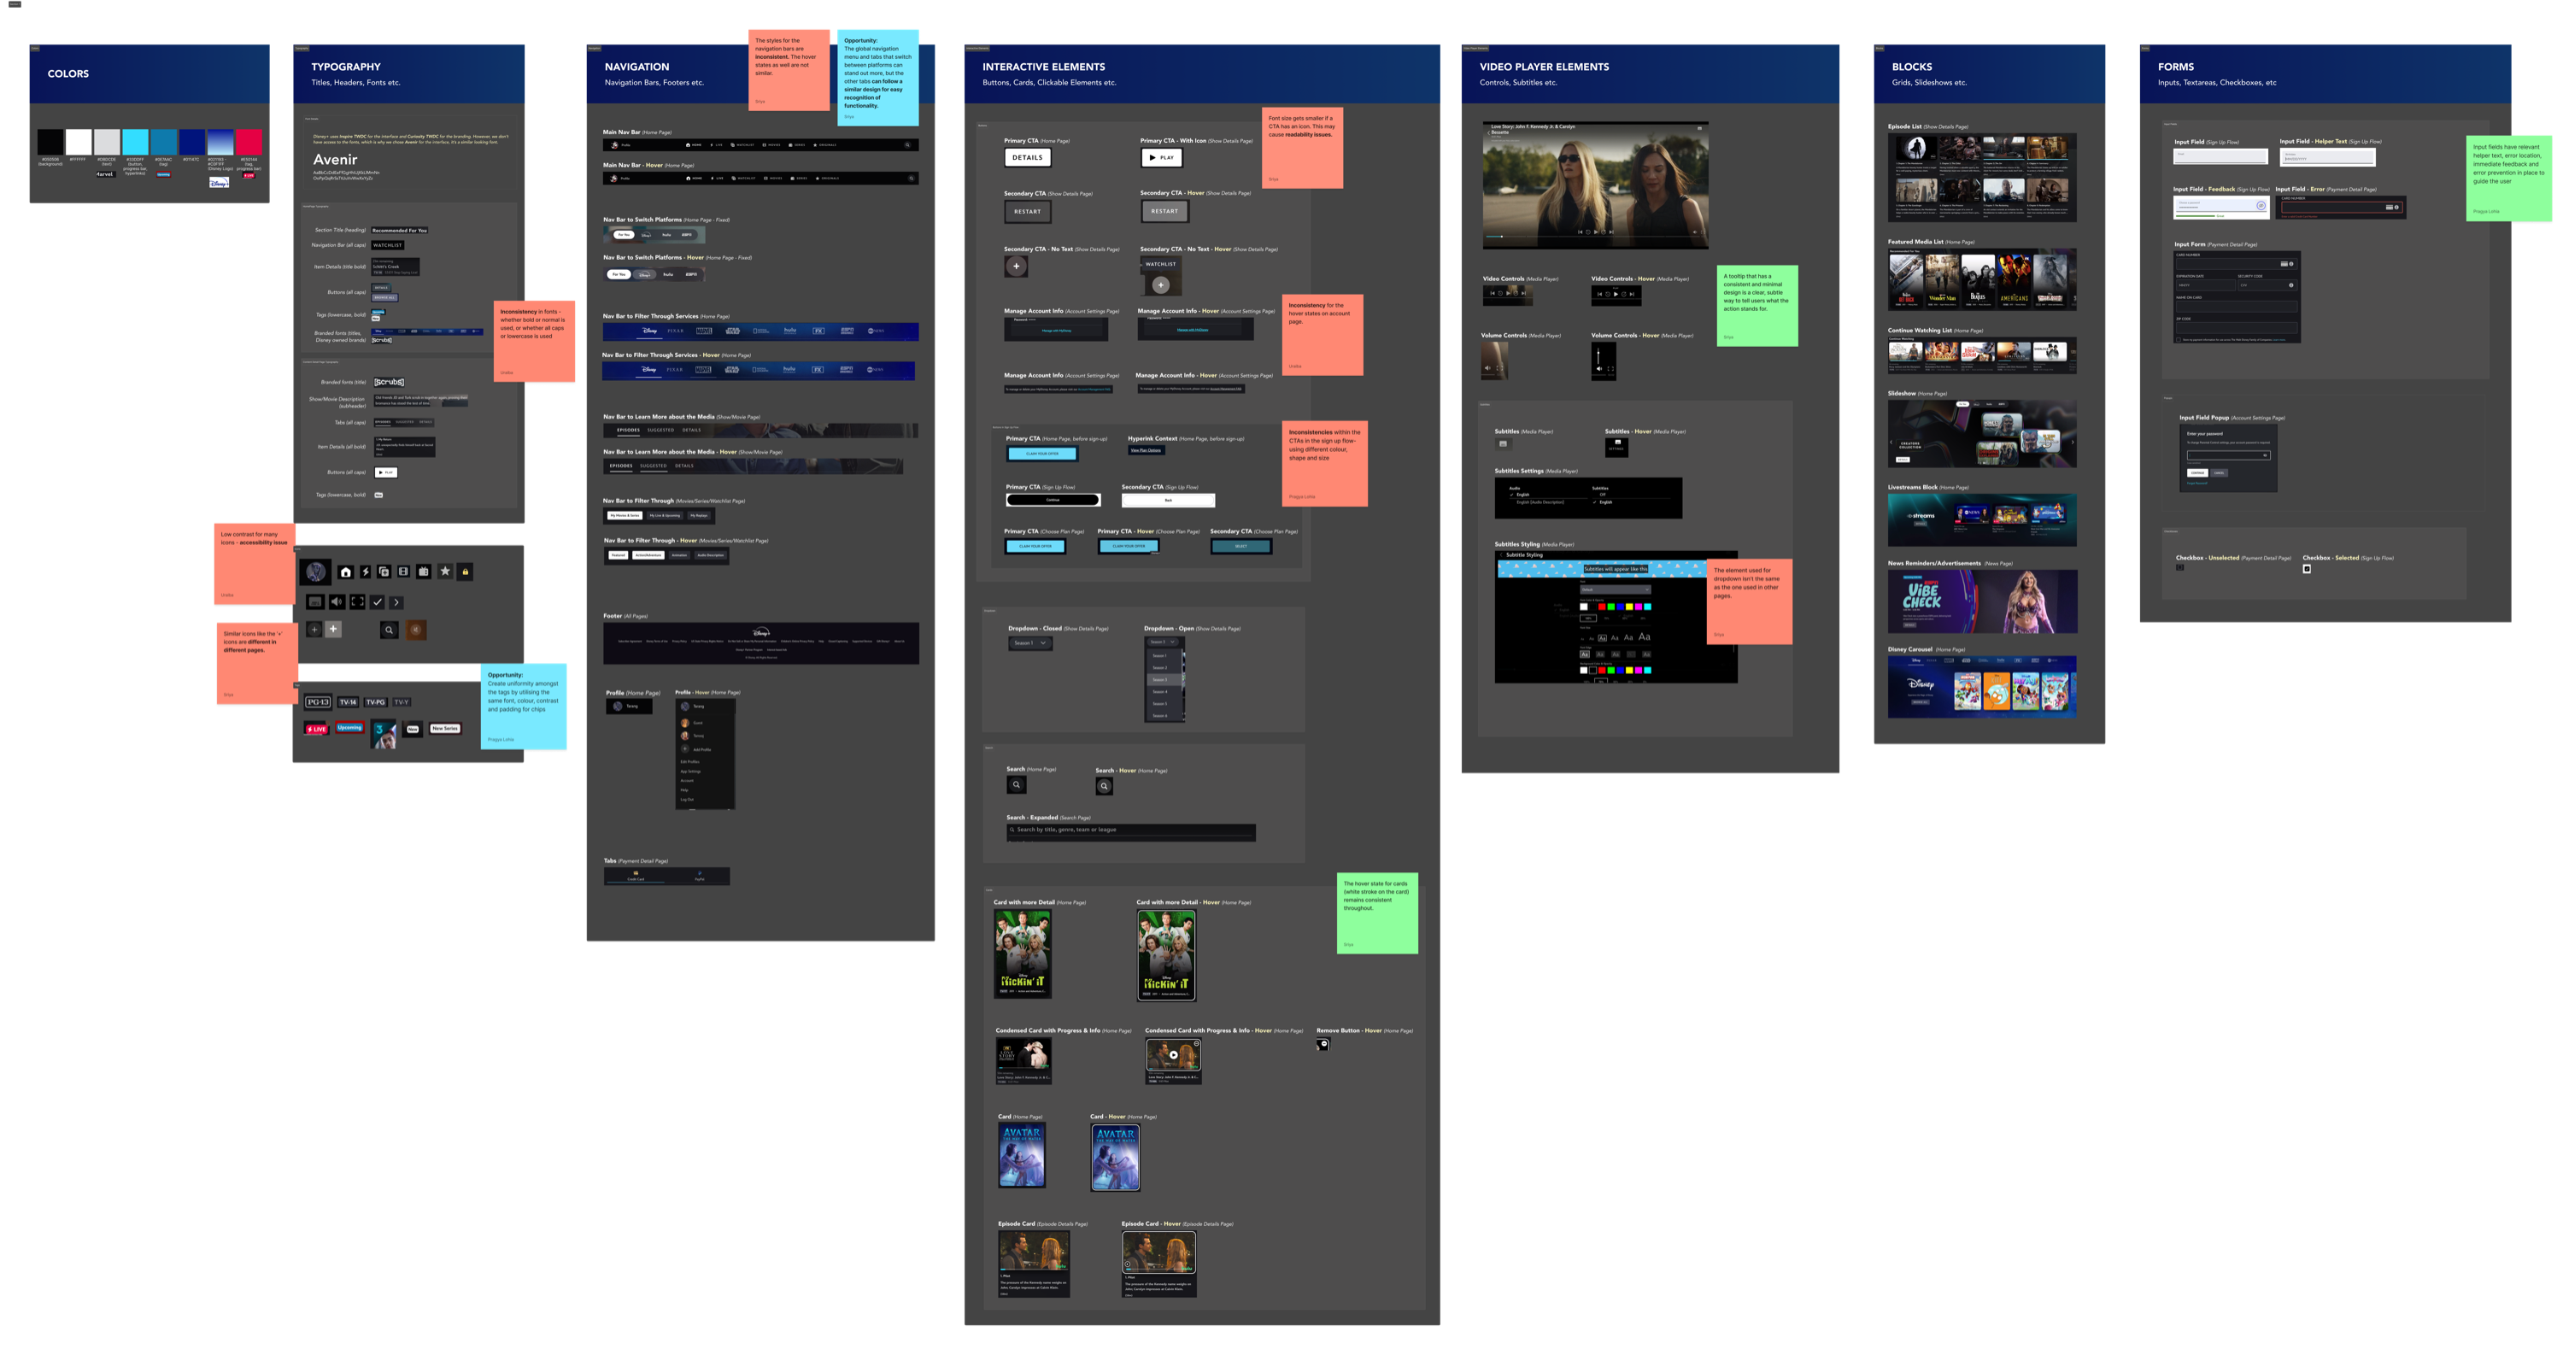Click the DETAILS Primary CTA button
Screen dimensions: 2563x1355
coord(1028,157)
